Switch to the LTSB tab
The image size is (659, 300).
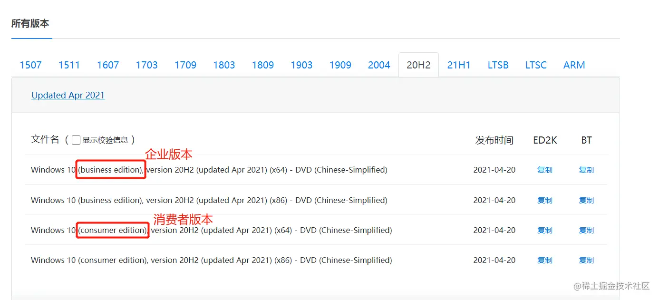coord(498,65)
